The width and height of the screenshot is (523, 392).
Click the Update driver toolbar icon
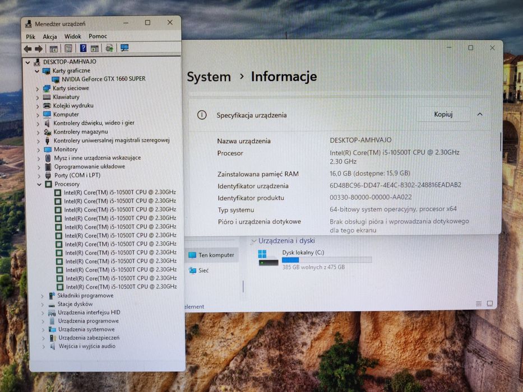[x=109, y=48]
